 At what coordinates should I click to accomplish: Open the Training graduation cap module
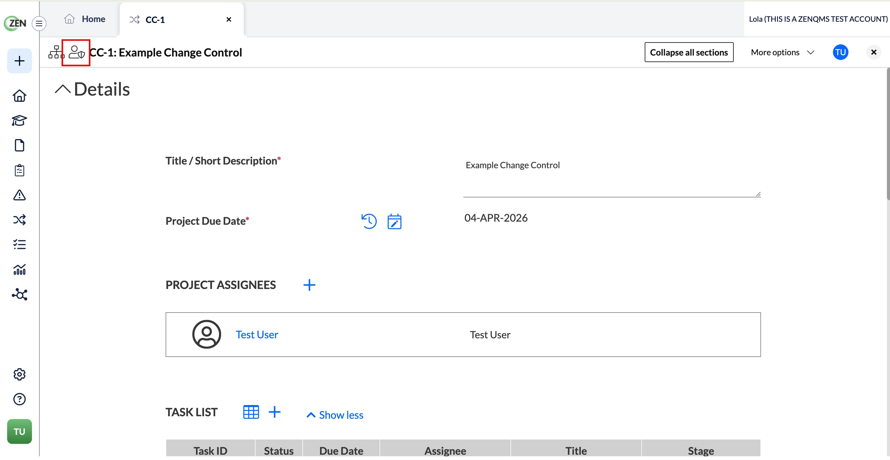19,121
